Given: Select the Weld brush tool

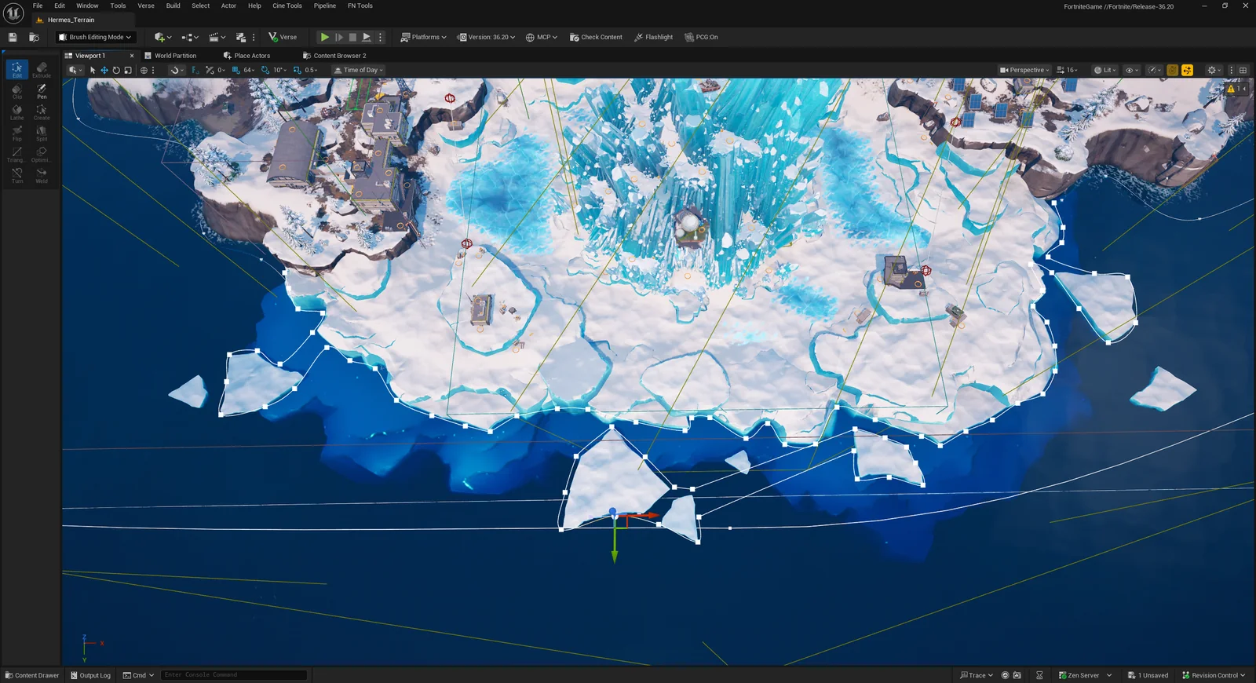Looking at the screenshot, I should tap(42, 176).
